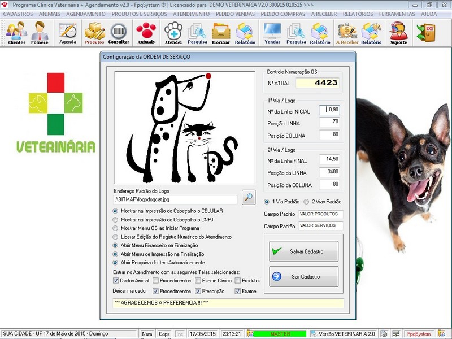The height and width of the screenshot is (339, 452).
Task: Click the FpqSystem status bar link
Action: (419, 334)
